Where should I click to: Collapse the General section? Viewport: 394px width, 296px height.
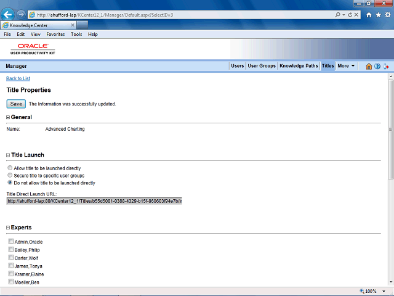pos(8,117)
